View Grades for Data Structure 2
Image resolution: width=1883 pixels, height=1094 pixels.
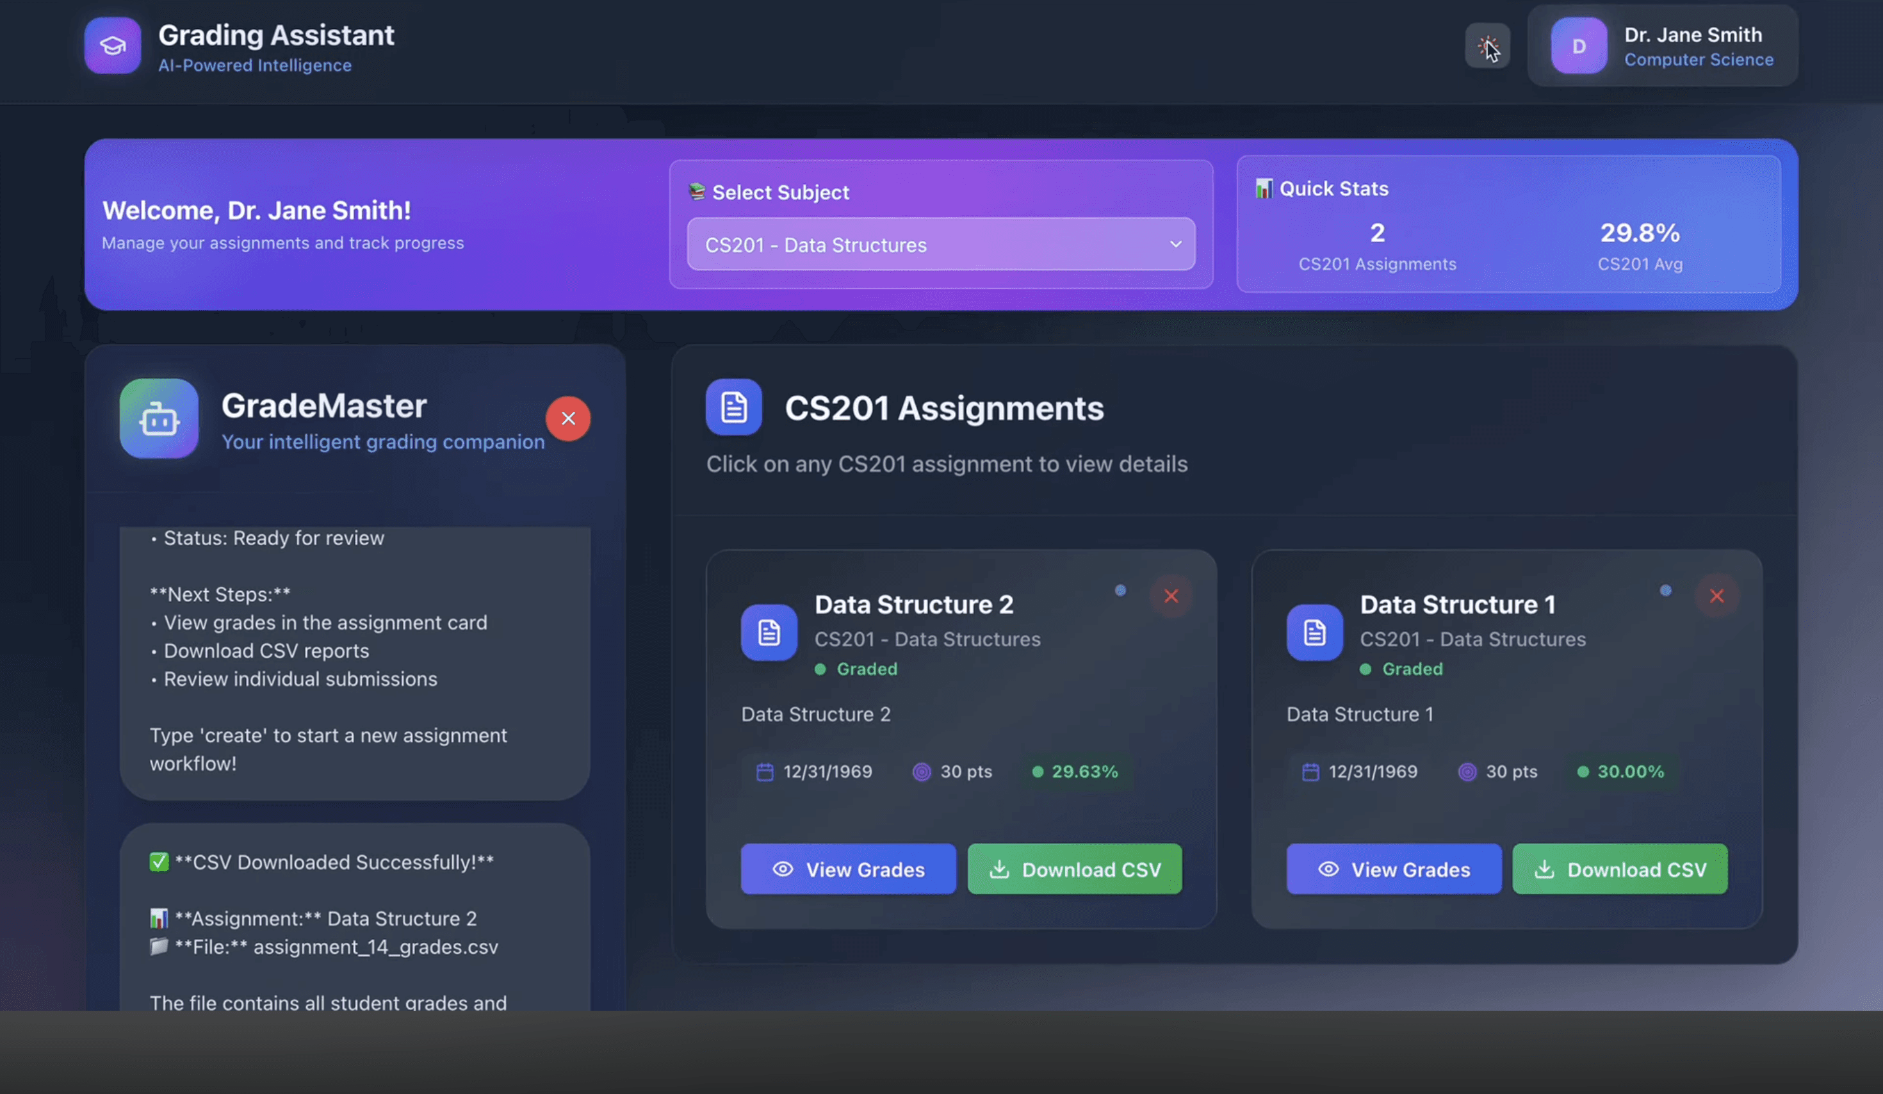pyautogui.click(x=848, y=869)
